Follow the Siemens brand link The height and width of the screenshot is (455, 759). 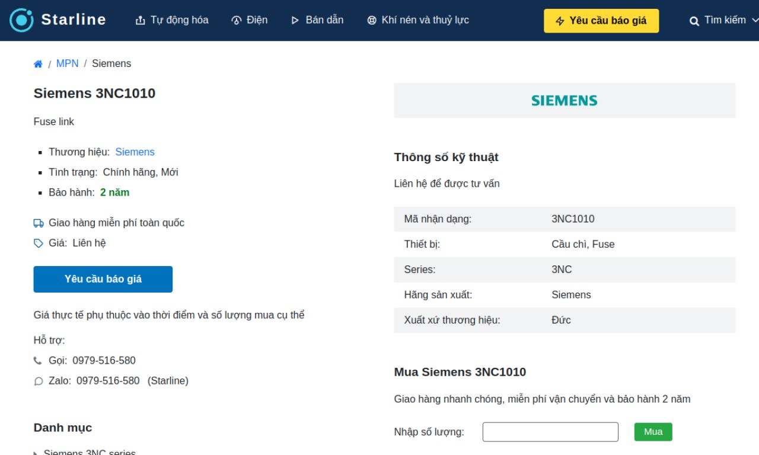[135, 152]
